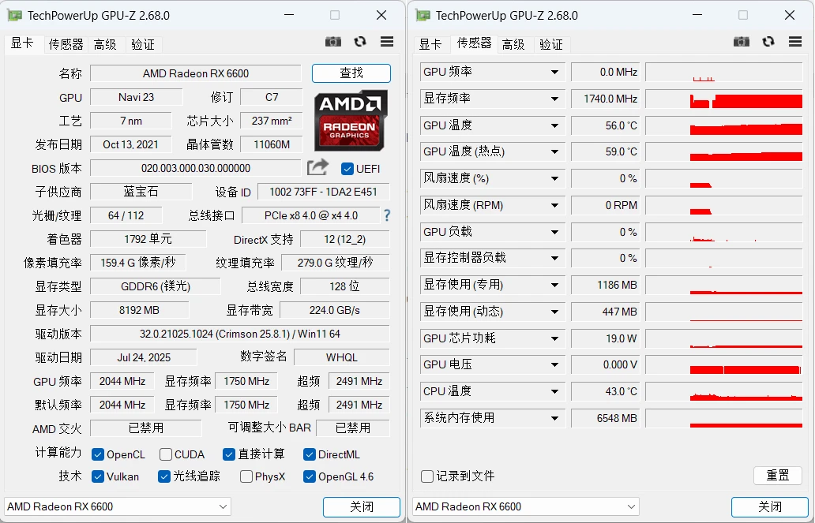Screen dimensions: 815x523
Task: Click the 重置 reset button
Action: [x=778, y=475]
